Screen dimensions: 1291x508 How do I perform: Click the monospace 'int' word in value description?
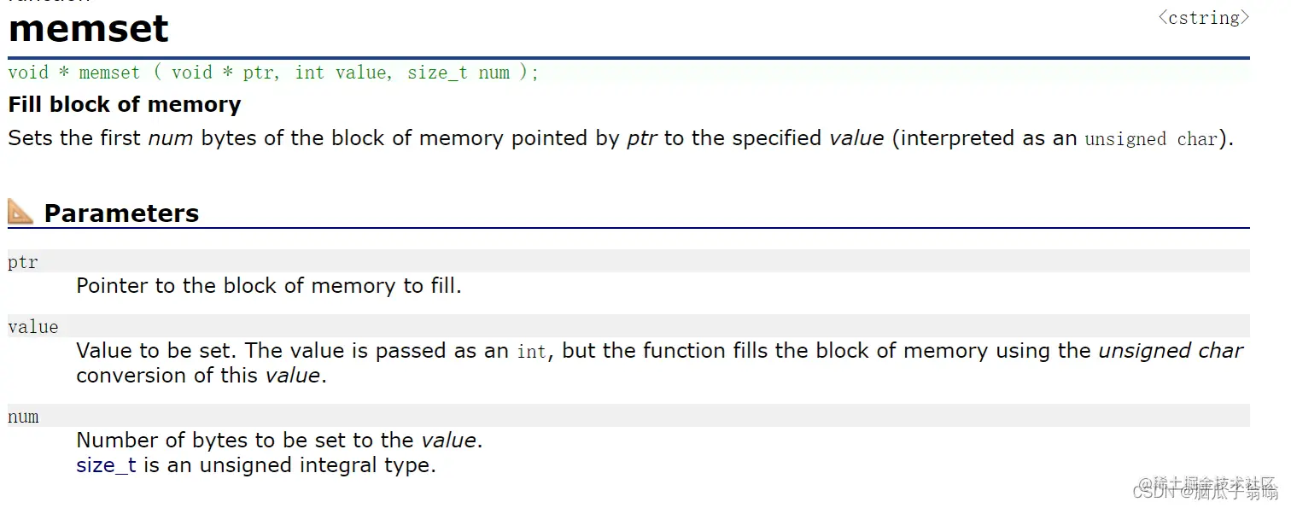pos(531,352)
